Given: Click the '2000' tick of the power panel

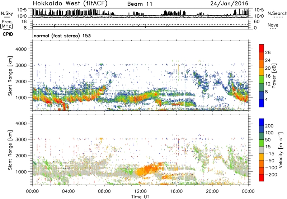Looking at the screenshot, I should (21, 81).
